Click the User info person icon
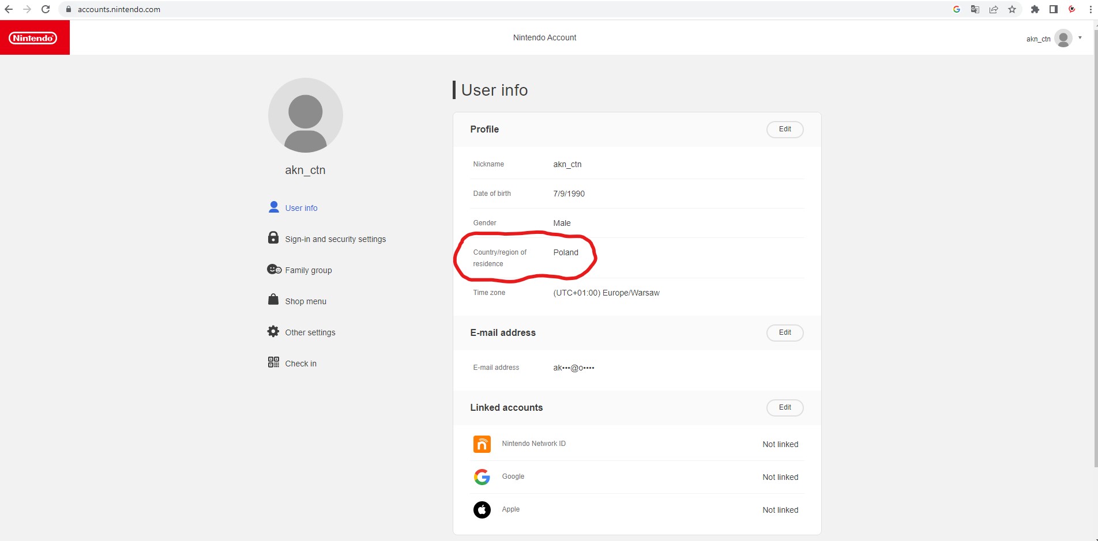 click(274, 207)
